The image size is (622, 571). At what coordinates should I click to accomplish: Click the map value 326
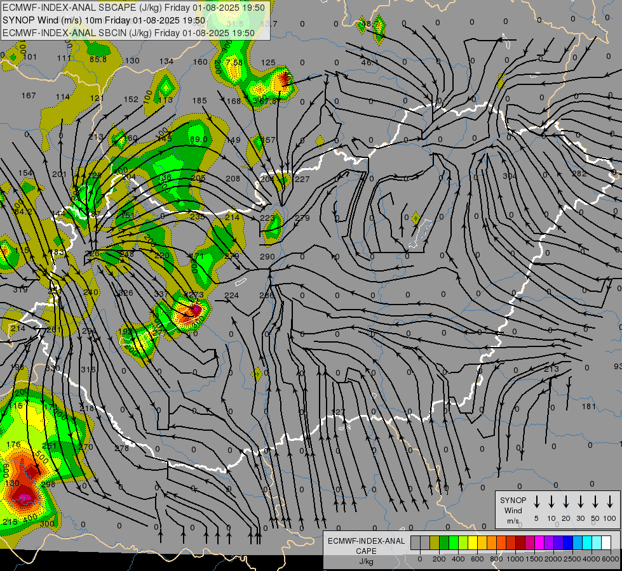click(126, 293)
